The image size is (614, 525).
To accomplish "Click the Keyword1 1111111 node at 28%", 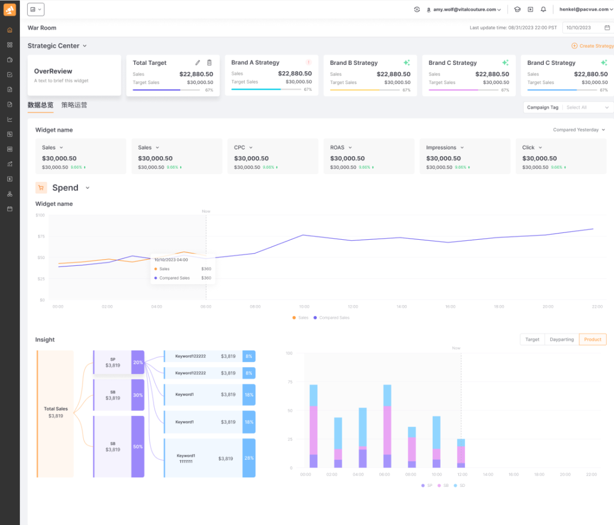I will (209, 458).
